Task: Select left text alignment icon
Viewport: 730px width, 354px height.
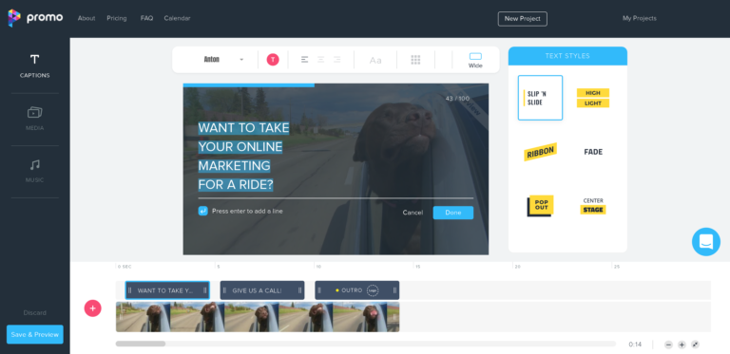Action: tap(304, 60)
